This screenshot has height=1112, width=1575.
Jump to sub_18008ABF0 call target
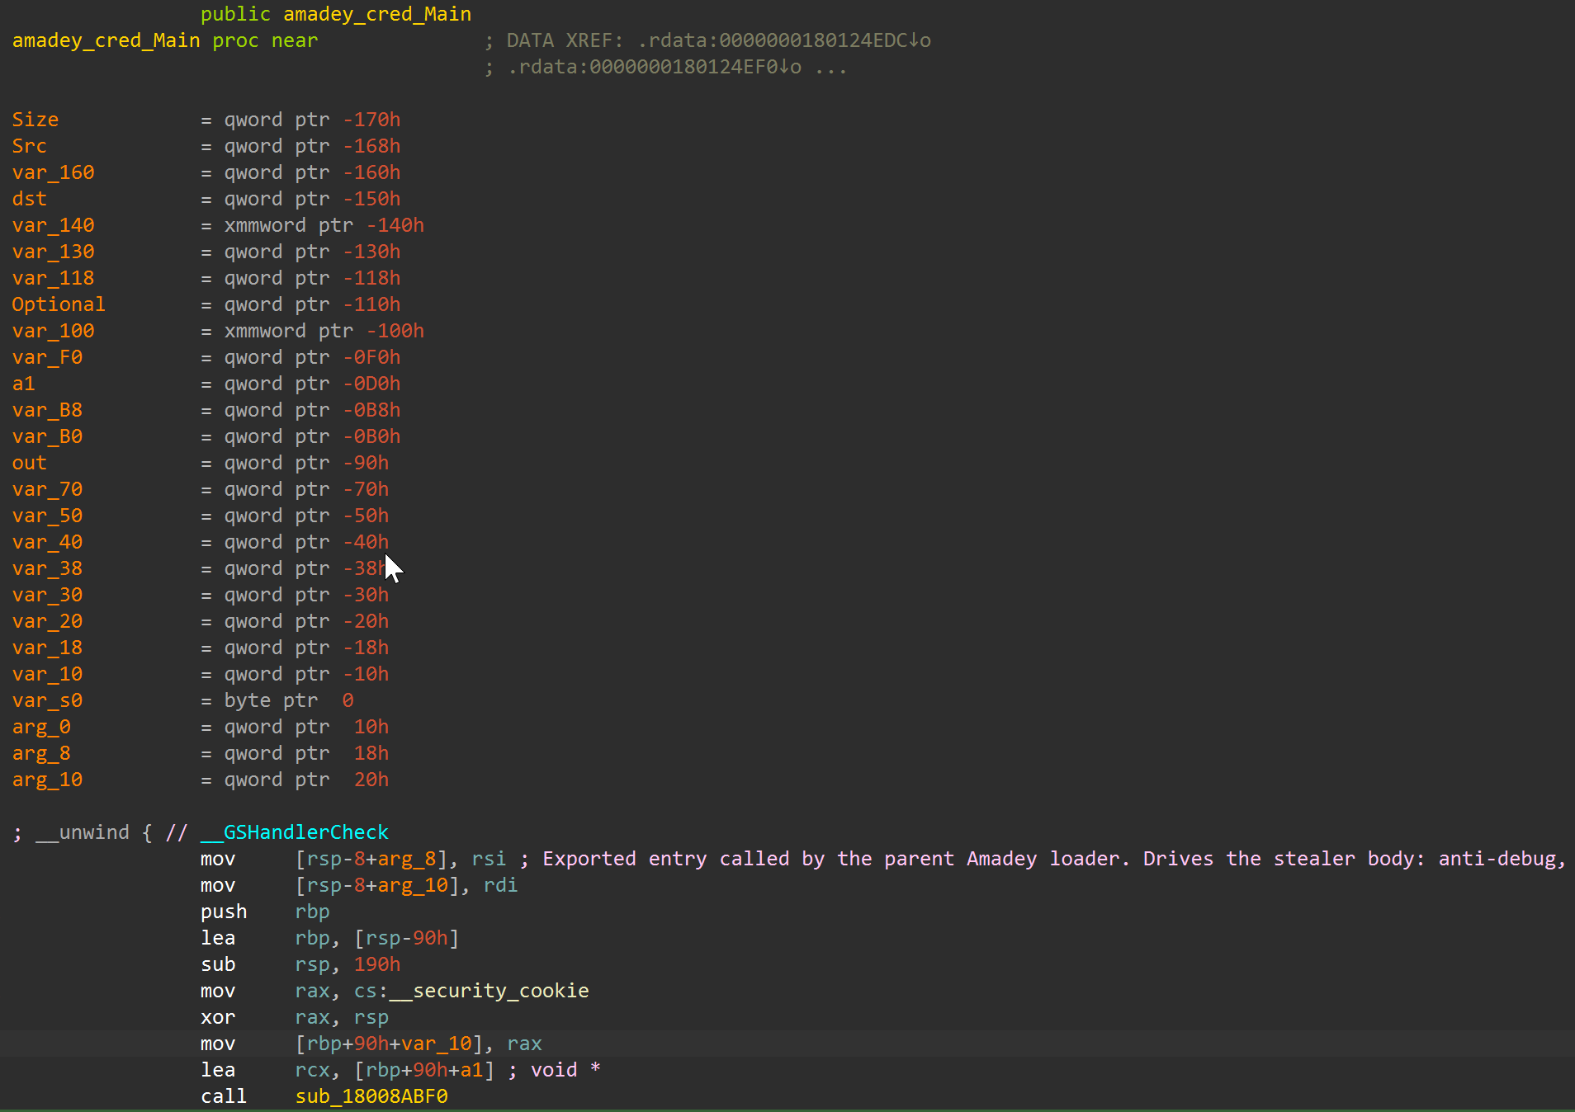pyautogui.click(x=371, y=1096)
